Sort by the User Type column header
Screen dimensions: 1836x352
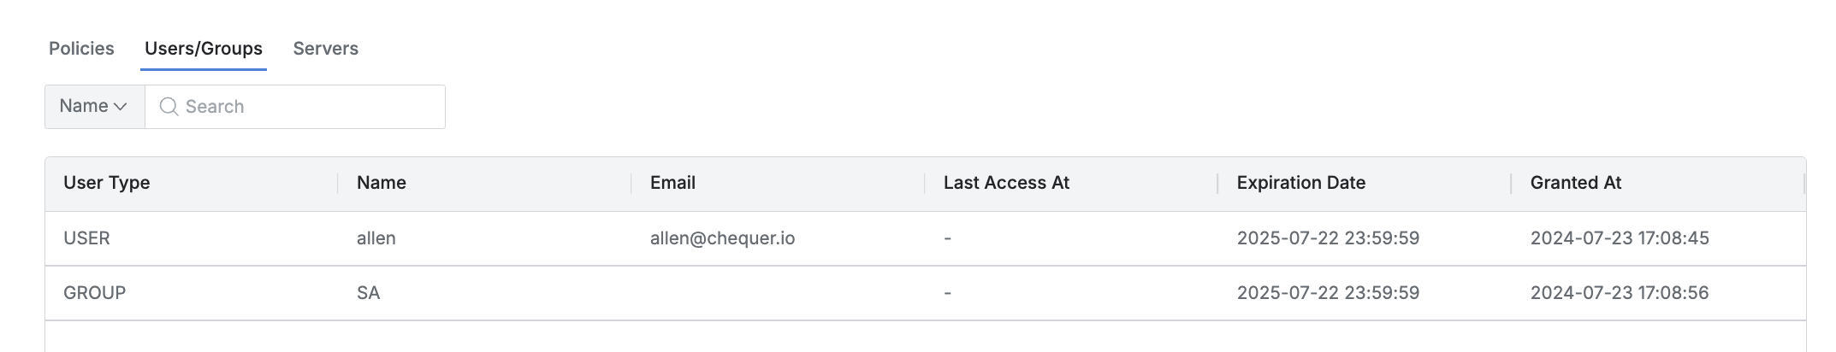point(107,183)
